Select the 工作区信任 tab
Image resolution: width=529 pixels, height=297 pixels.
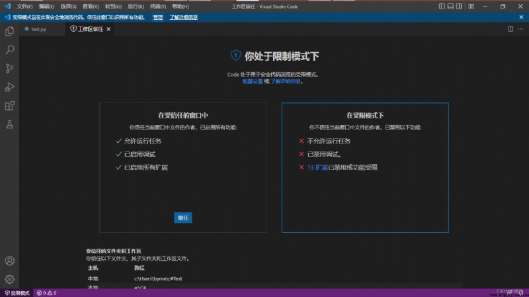tap(90, 29)
